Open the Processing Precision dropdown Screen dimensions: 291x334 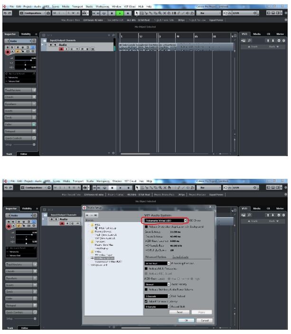point(157,263)
